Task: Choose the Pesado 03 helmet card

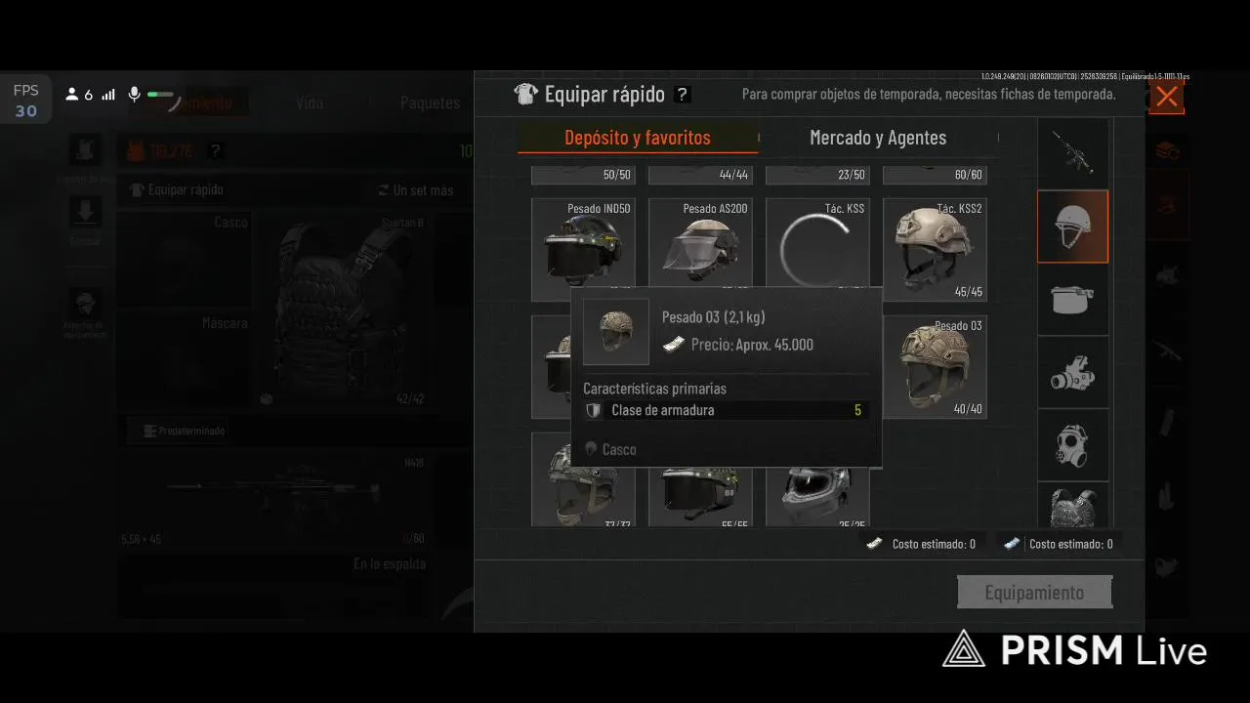Action: pos(935,367)
